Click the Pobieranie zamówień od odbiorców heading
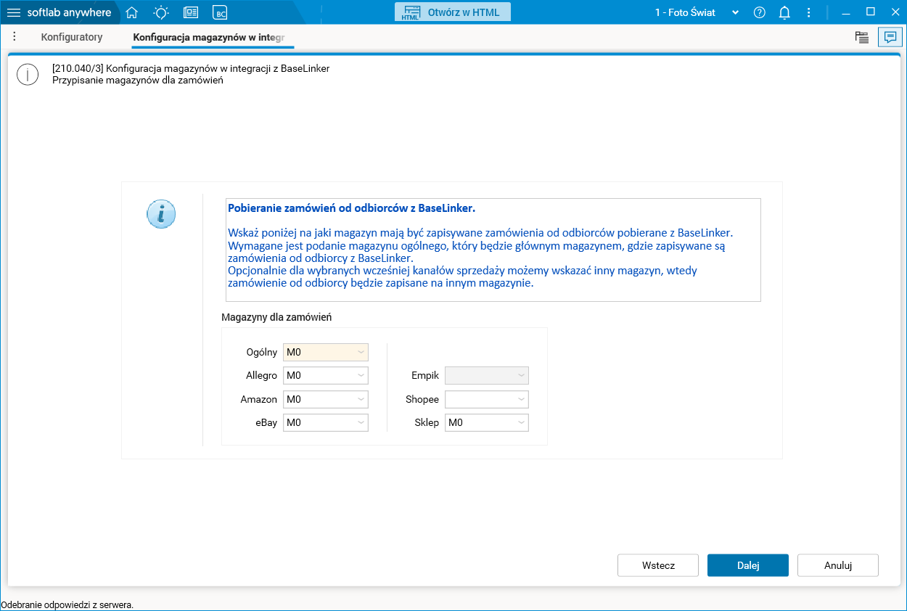This screenshot has height=611, width=907. [x=351, y=208]
